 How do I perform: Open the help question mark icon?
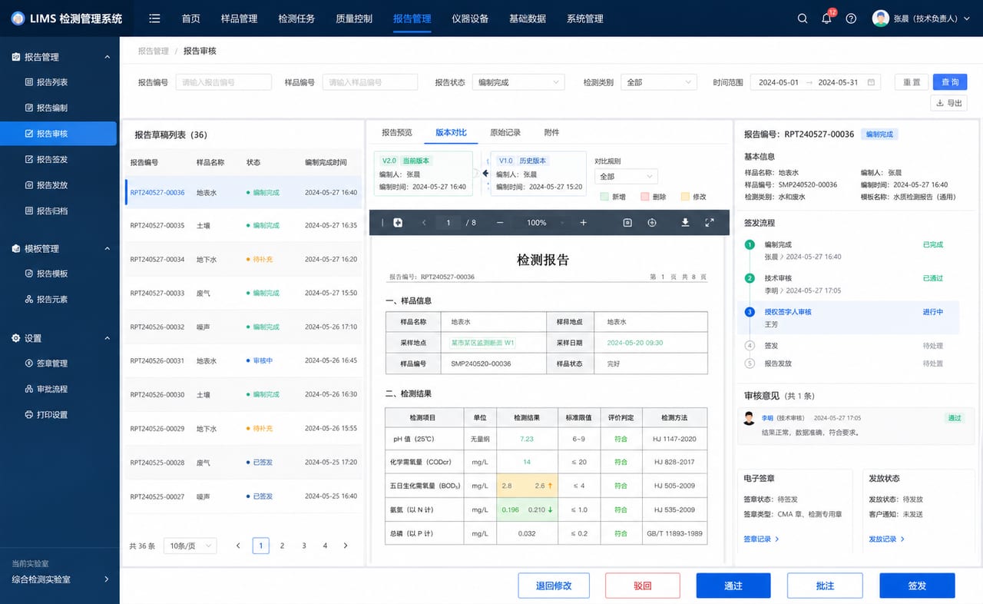(x=851, y=18)
